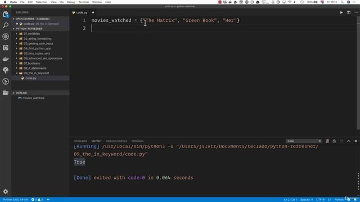Image resolution: width=360 pixels, height=202 pixels.
Task: Open the Docker view in activity bar
Action: [x=6, y=59]
